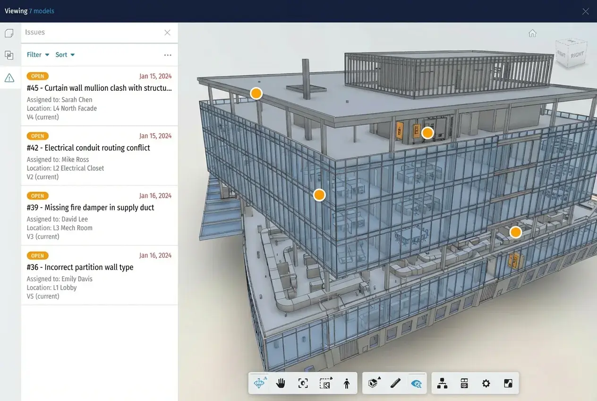The width and height of the screenshot is (597, 401).
Task: Click the OPEN status badge on issue #36
Action: [38, 256]
